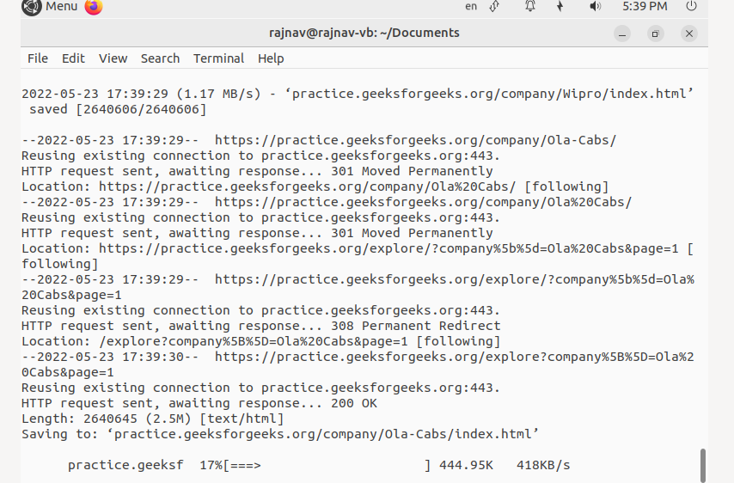This screenshot has width=734, height=483.
Task: Open the 5:39 PM clock calendar
Action: (645, 7)
